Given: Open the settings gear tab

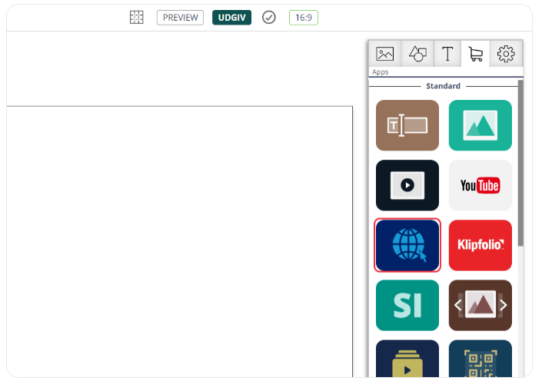Looking at the screenshot, I should (x=506, y=54).
